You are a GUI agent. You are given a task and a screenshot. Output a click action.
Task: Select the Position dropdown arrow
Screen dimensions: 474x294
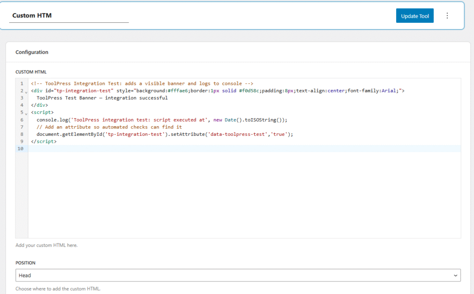[456, 275]
